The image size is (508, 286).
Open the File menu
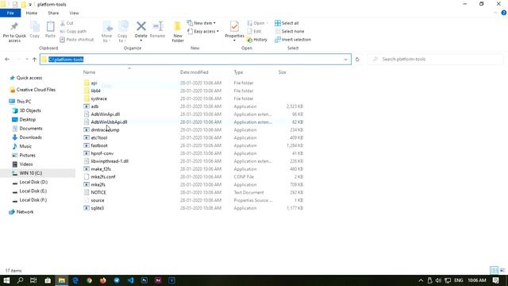click(10, 13)
